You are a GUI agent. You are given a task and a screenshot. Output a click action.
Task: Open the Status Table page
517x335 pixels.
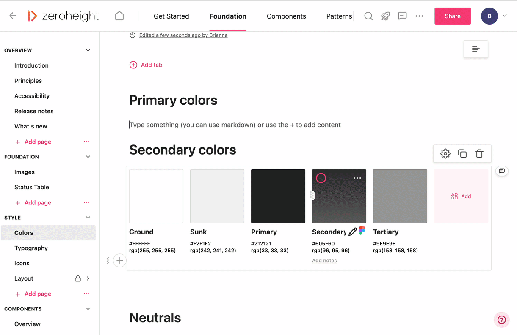coord(32,187)
